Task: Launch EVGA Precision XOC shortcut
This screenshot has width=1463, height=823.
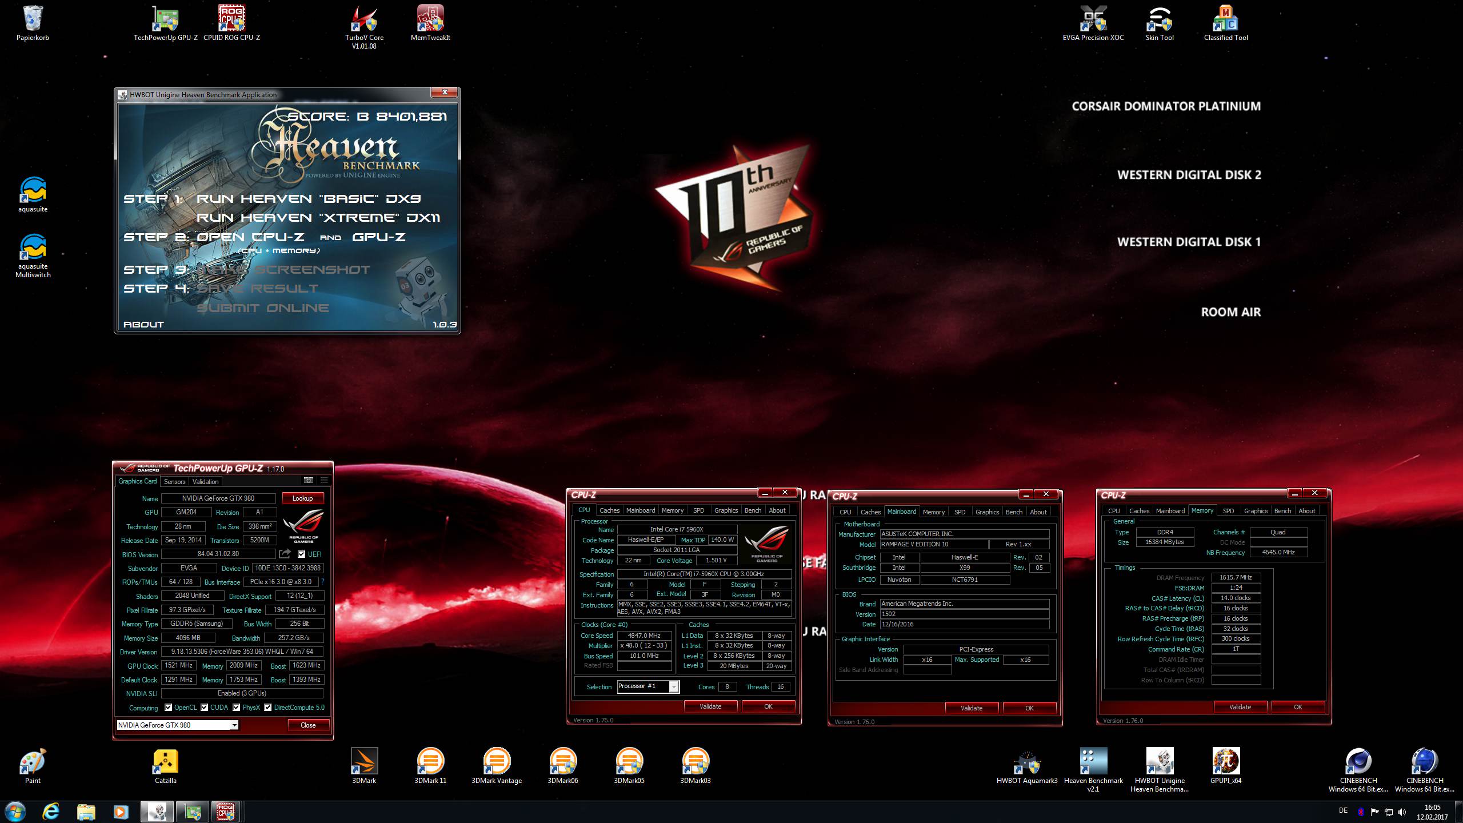Action: [x=1093, y=23]
